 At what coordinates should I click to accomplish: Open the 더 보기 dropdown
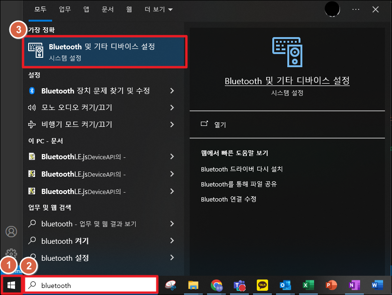(x=159, y=9)
